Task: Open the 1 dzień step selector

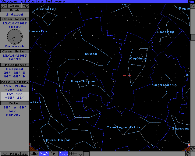Action: tap(14, 15)
